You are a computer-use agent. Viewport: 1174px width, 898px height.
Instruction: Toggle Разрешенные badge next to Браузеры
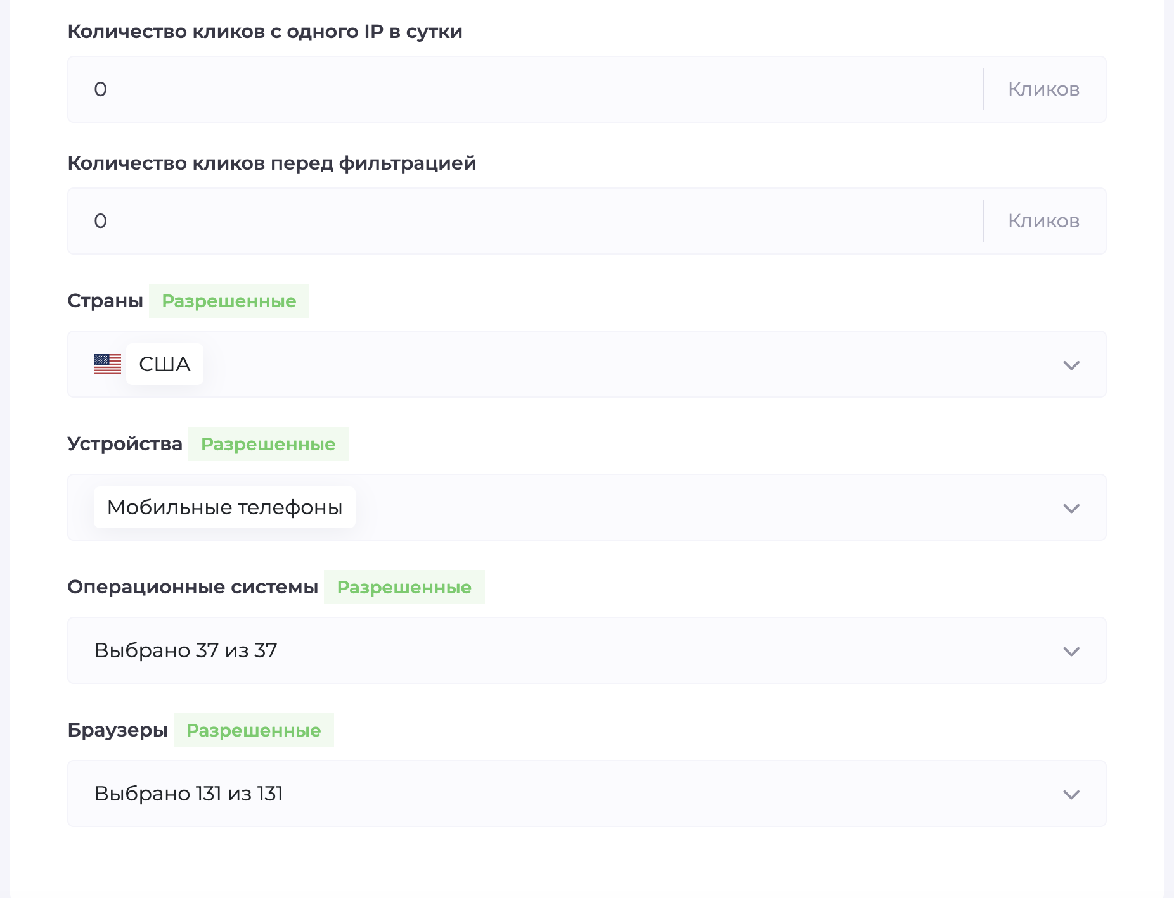[x=254, y=730]
